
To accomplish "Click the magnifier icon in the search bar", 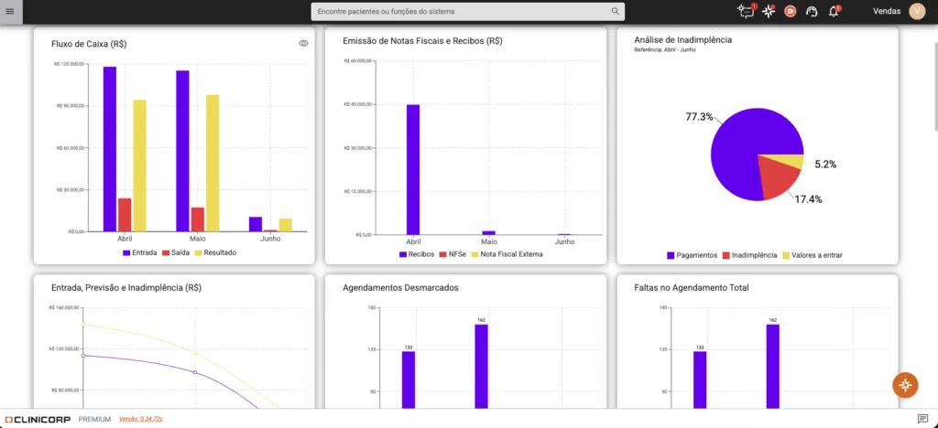I will point(615,11).
